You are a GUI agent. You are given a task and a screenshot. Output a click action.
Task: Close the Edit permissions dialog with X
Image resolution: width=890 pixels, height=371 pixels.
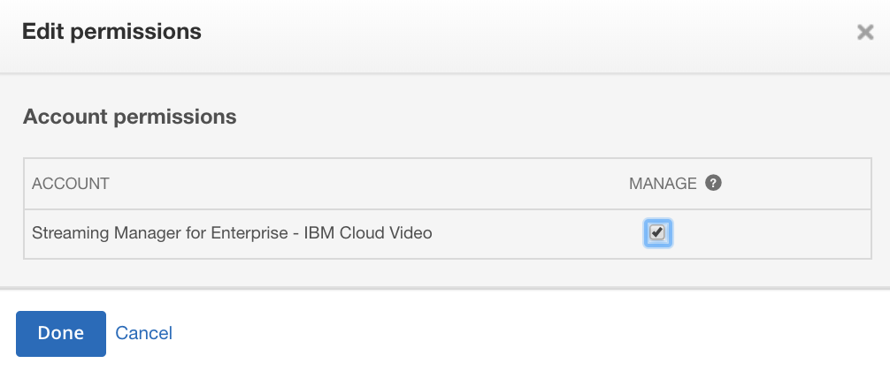tap(865, 33)
